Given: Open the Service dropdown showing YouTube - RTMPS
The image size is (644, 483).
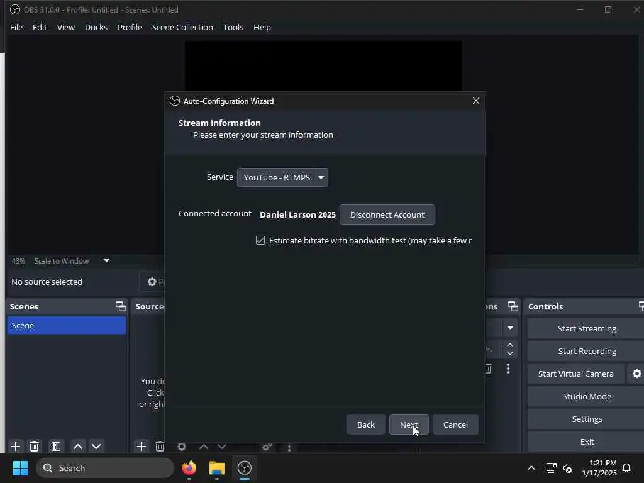Looking at the screenshot, I should tap(282, 177).
